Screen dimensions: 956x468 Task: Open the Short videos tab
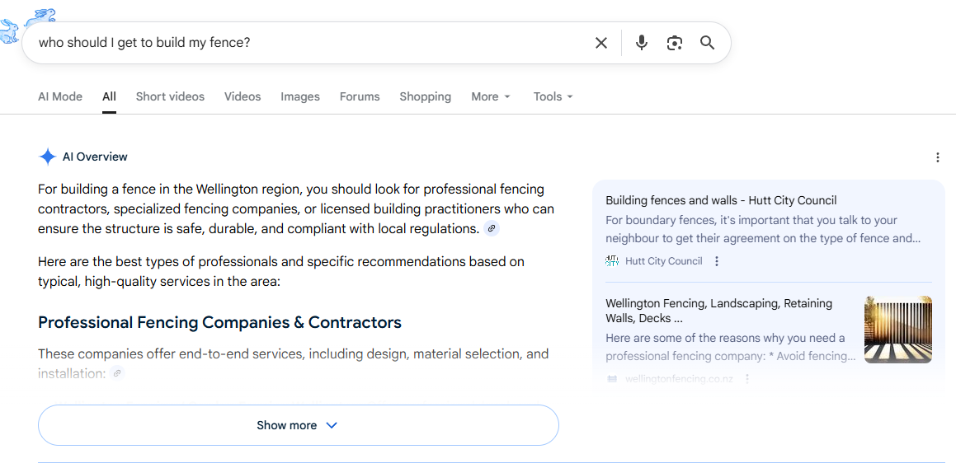point(170,96)
